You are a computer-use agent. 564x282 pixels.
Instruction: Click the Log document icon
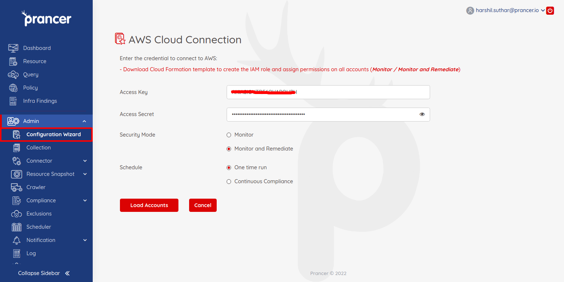coord(17,253)
